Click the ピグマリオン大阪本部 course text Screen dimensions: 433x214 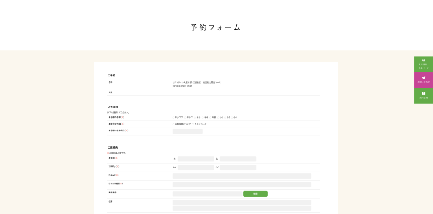(196, 82)
